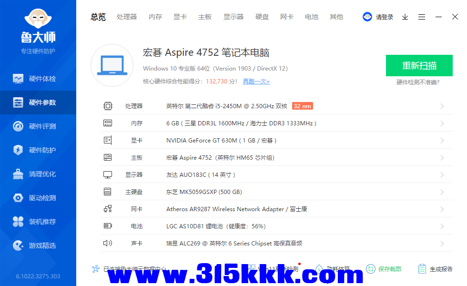Switch to the 硬盘 tab
Screen dimensions: 467x286
coord(262,17)
